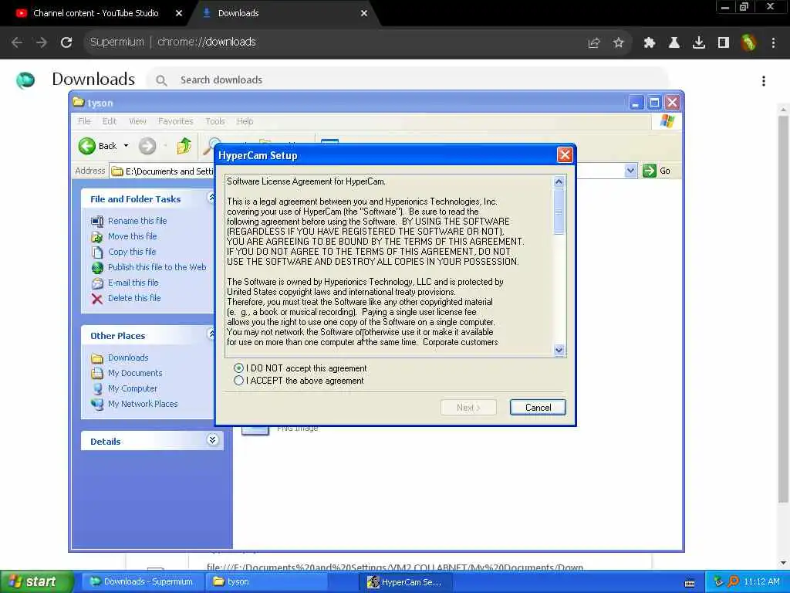Open the Help menu in tyson window

[x=245, y=121]
